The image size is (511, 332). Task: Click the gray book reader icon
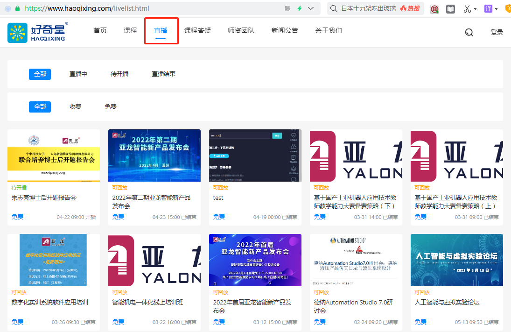[x=450, y=9]
